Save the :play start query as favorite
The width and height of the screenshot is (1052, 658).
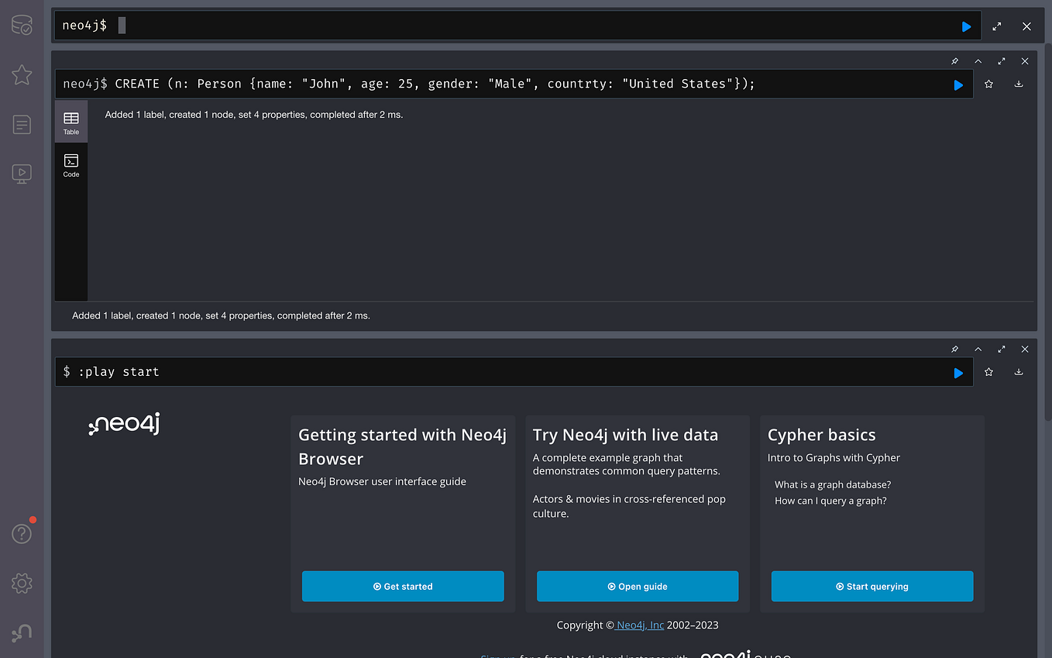988,372
